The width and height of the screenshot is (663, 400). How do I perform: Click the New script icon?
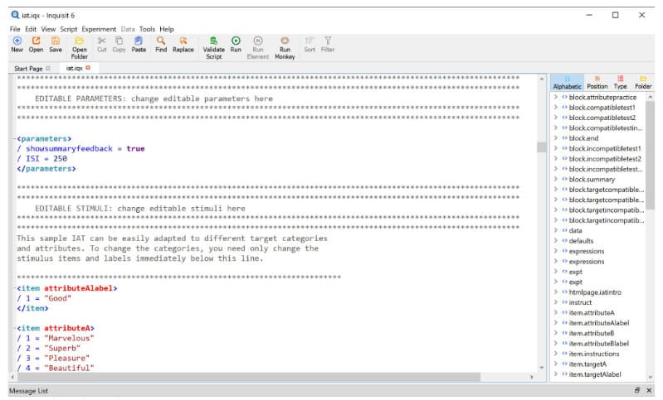[17, 41]
